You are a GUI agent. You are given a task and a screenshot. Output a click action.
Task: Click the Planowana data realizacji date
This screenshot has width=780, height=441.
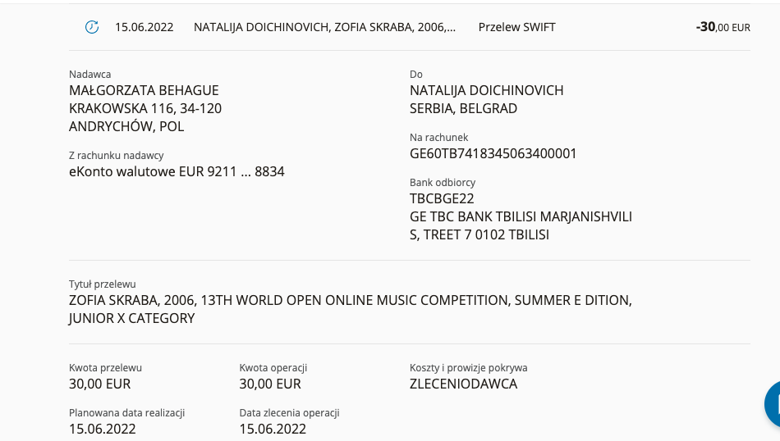(102, 429)
